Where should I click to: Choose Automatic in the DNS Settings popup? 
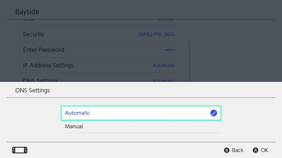click(141, 113)
